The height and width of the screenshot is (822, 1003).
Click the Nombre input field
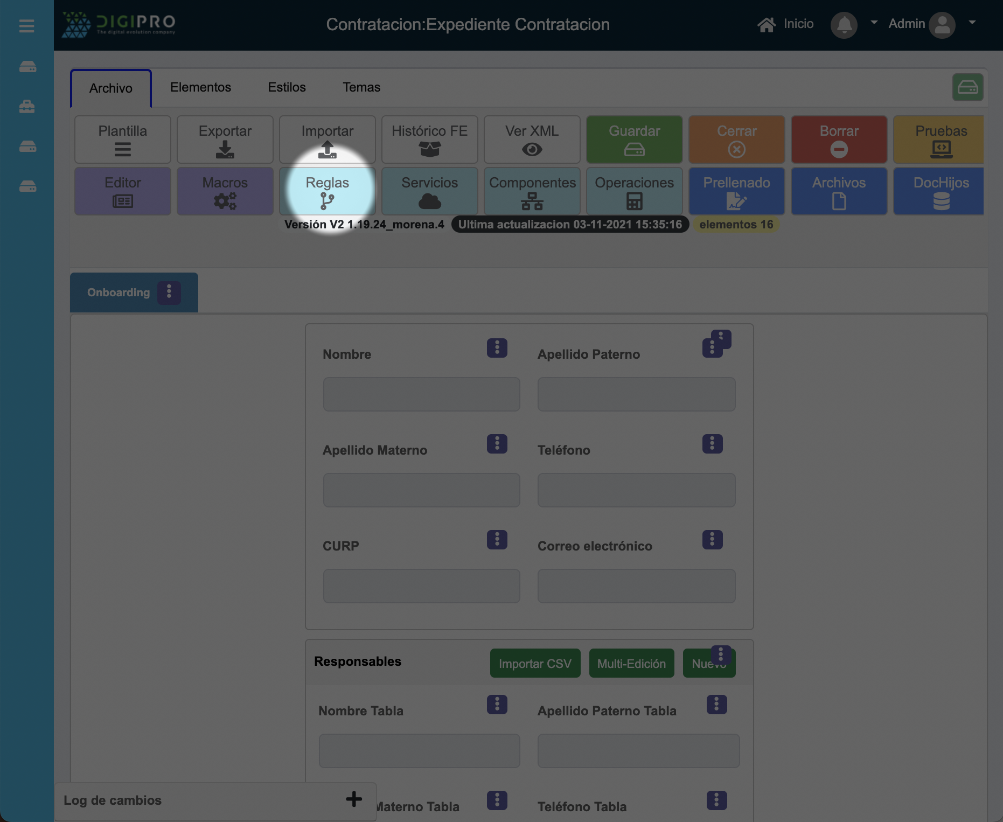click(x=421, y=394)
